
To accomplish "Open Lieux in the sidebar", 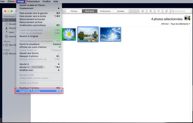I will (x=10, y=32).
